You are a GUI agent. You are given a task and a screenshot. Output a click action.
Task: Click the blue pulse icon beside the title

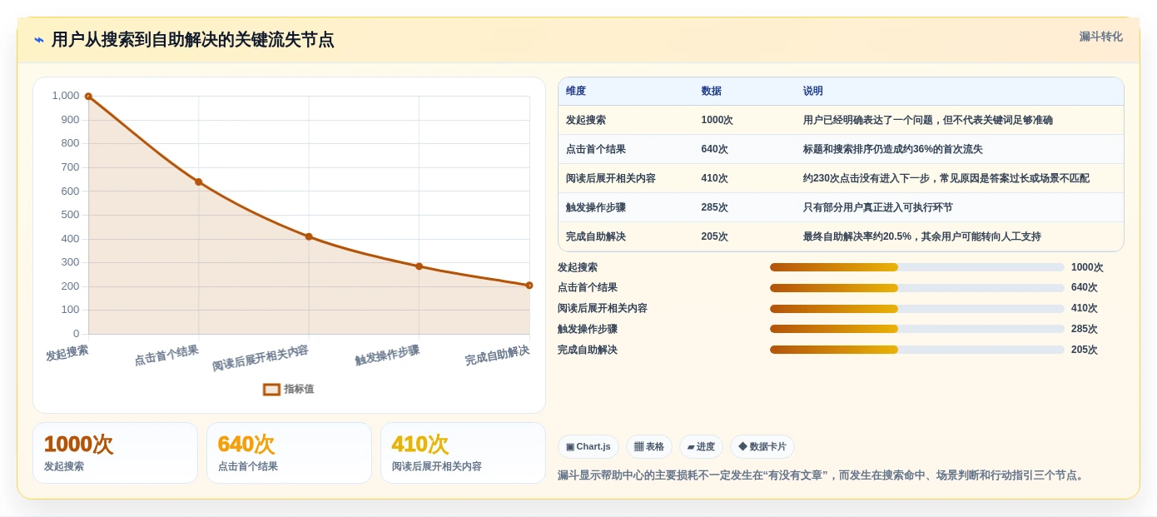click(x=39, y=40)
